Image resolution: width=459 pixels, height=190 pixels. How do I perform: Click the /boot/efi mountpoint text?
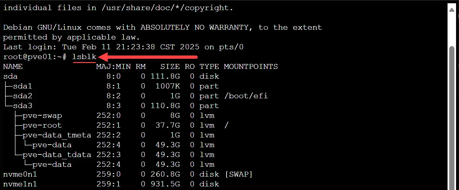click(x=246, y=96)
